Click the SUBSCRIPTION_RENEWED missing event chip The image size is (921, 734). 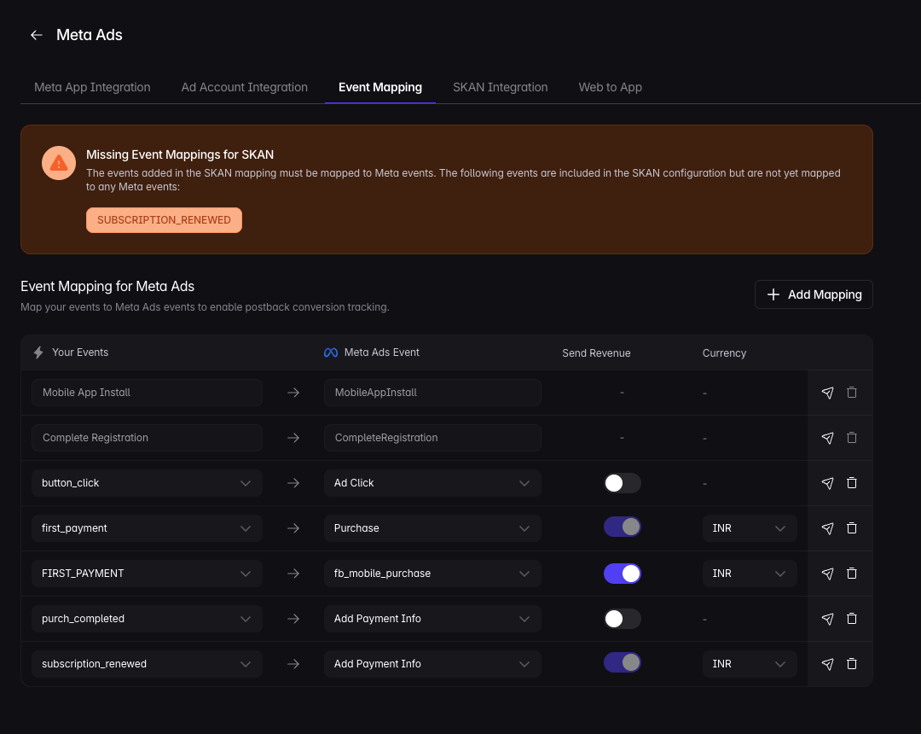pyautogui.click(x=164, y=220)
